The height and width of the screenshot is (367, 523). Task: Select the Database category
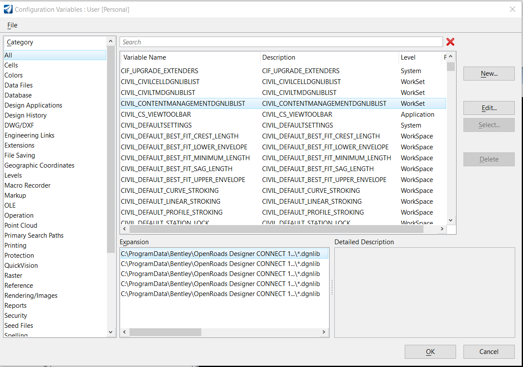click(55, 95)
